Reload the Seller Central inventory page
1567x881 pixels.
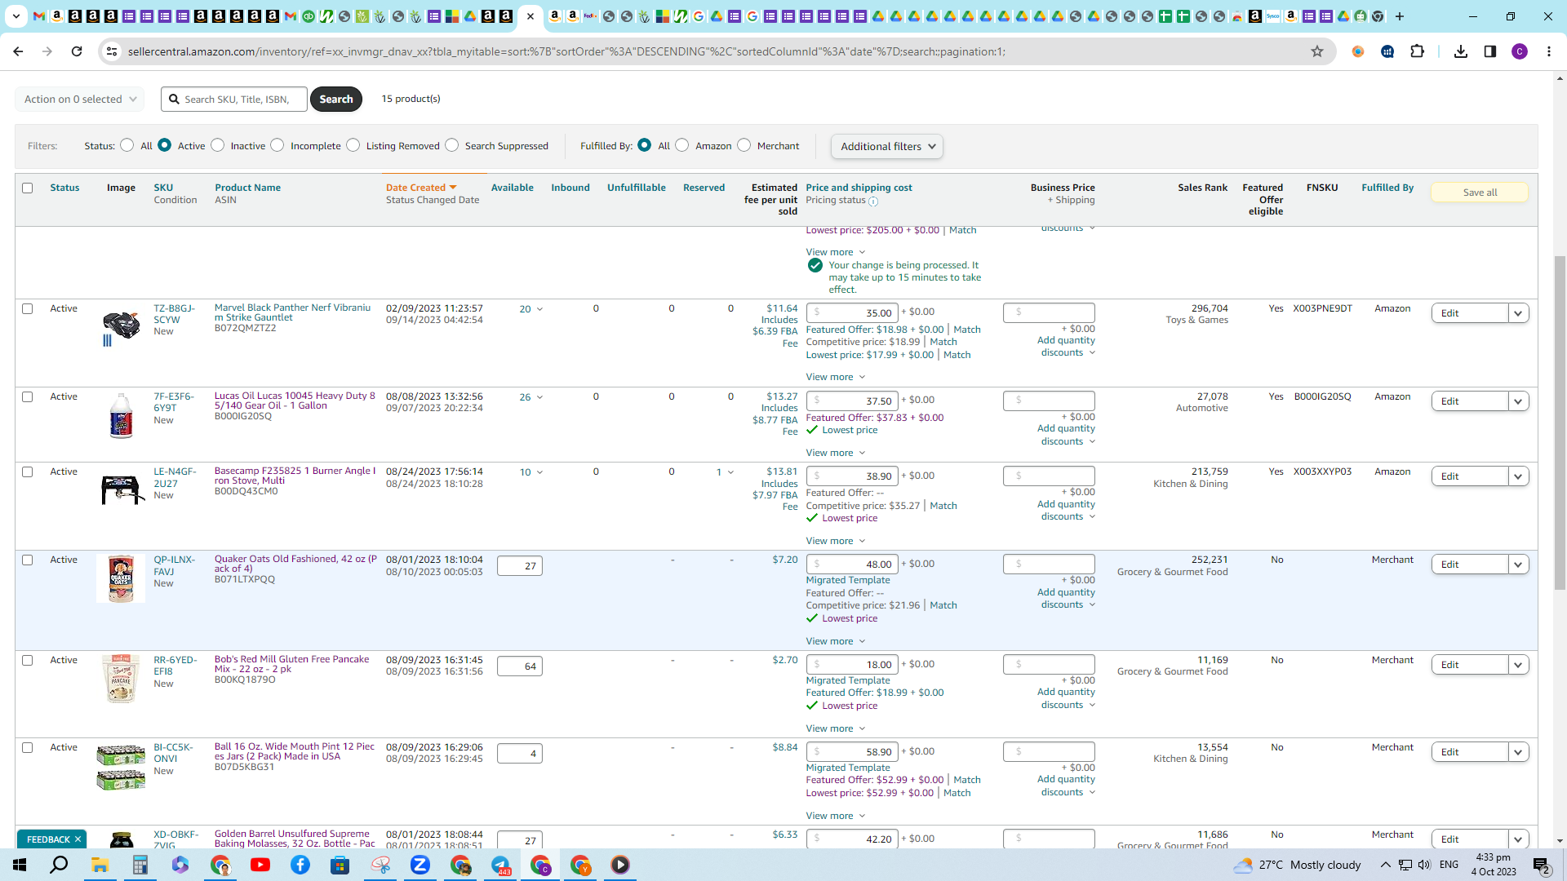[77, 51]
